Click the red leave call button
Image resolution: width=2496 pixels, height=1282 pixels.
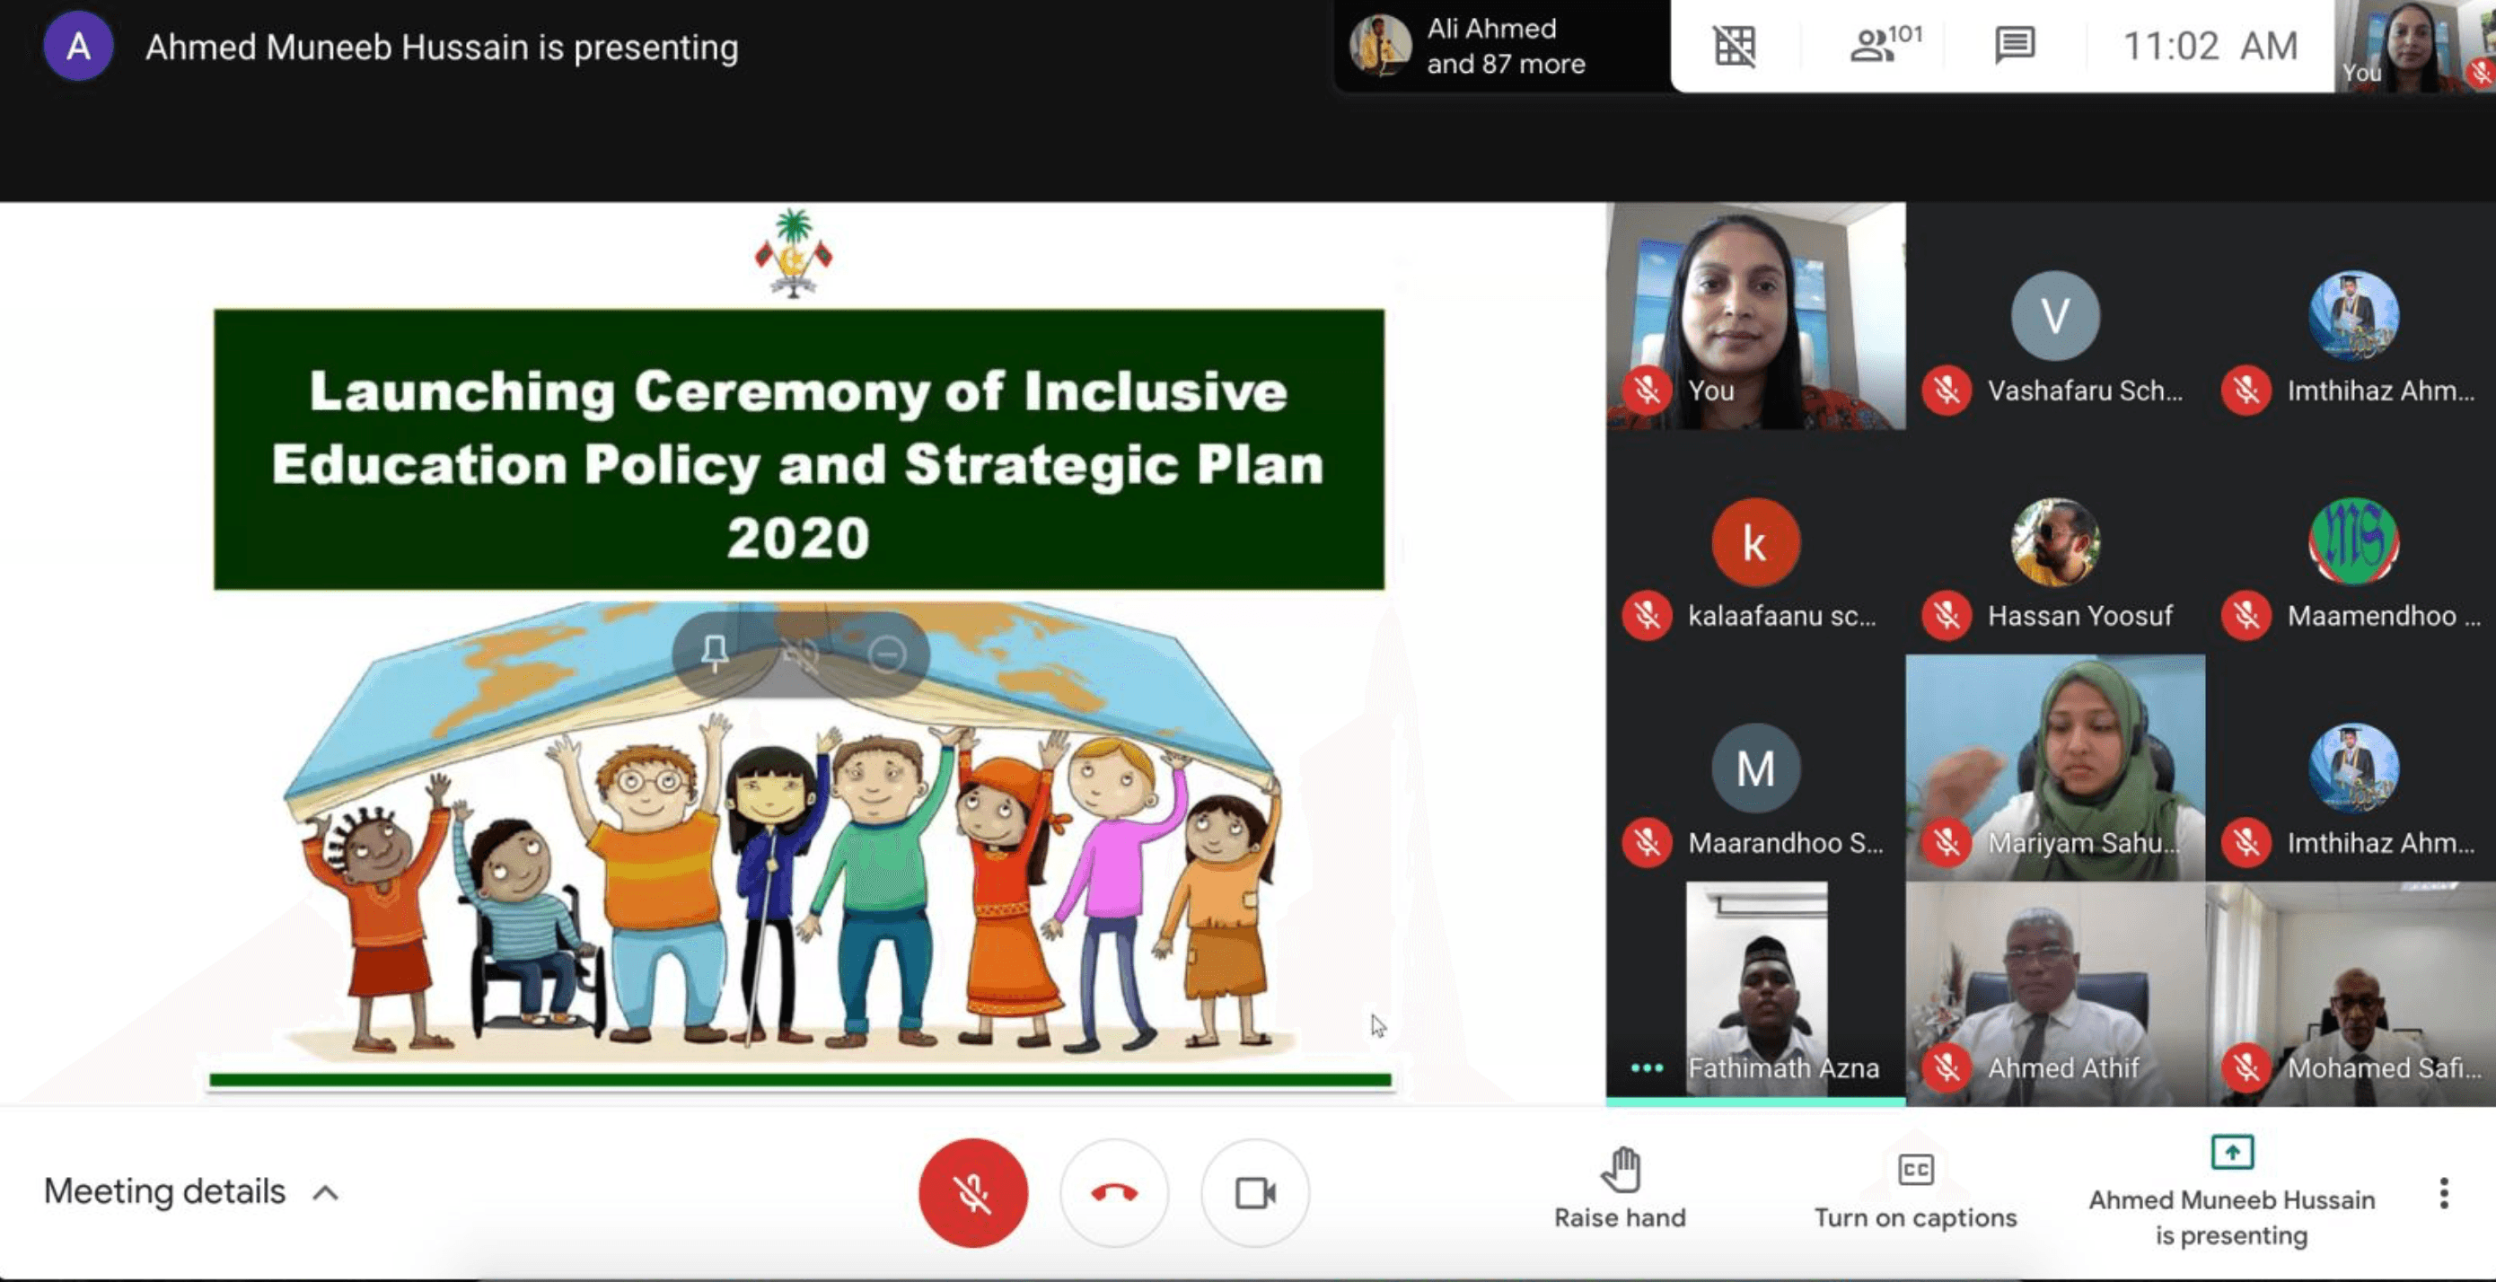coord(1113,1193)
